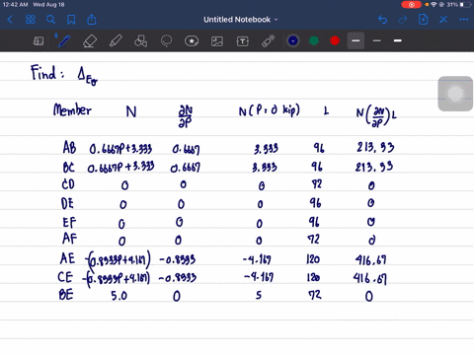Screen dimensions: 474x355
Task: Go back with the left chevron
Action: (10, 20)
